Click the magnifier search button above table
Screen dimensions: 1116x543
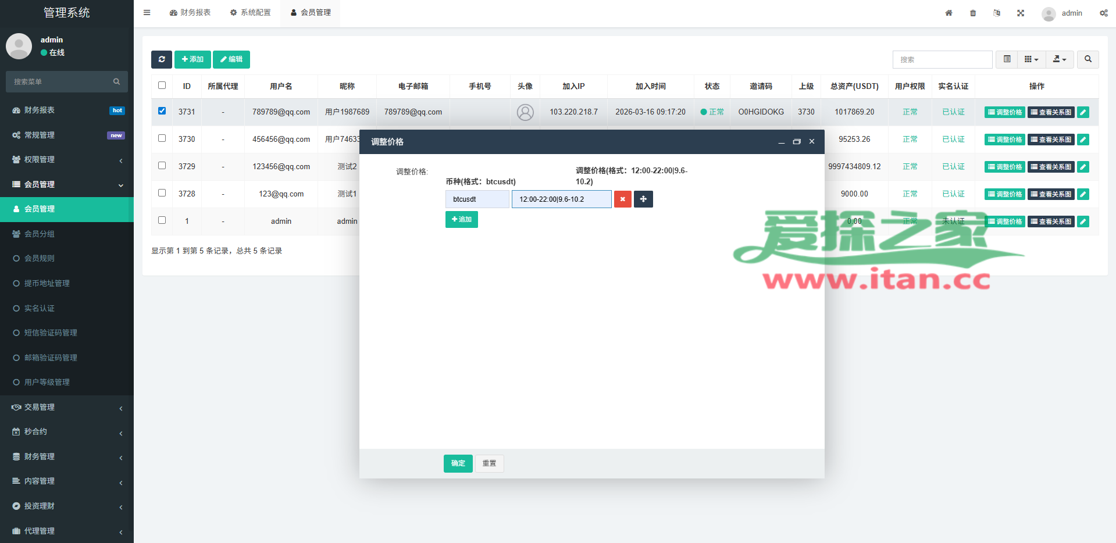pos(1088,59)
